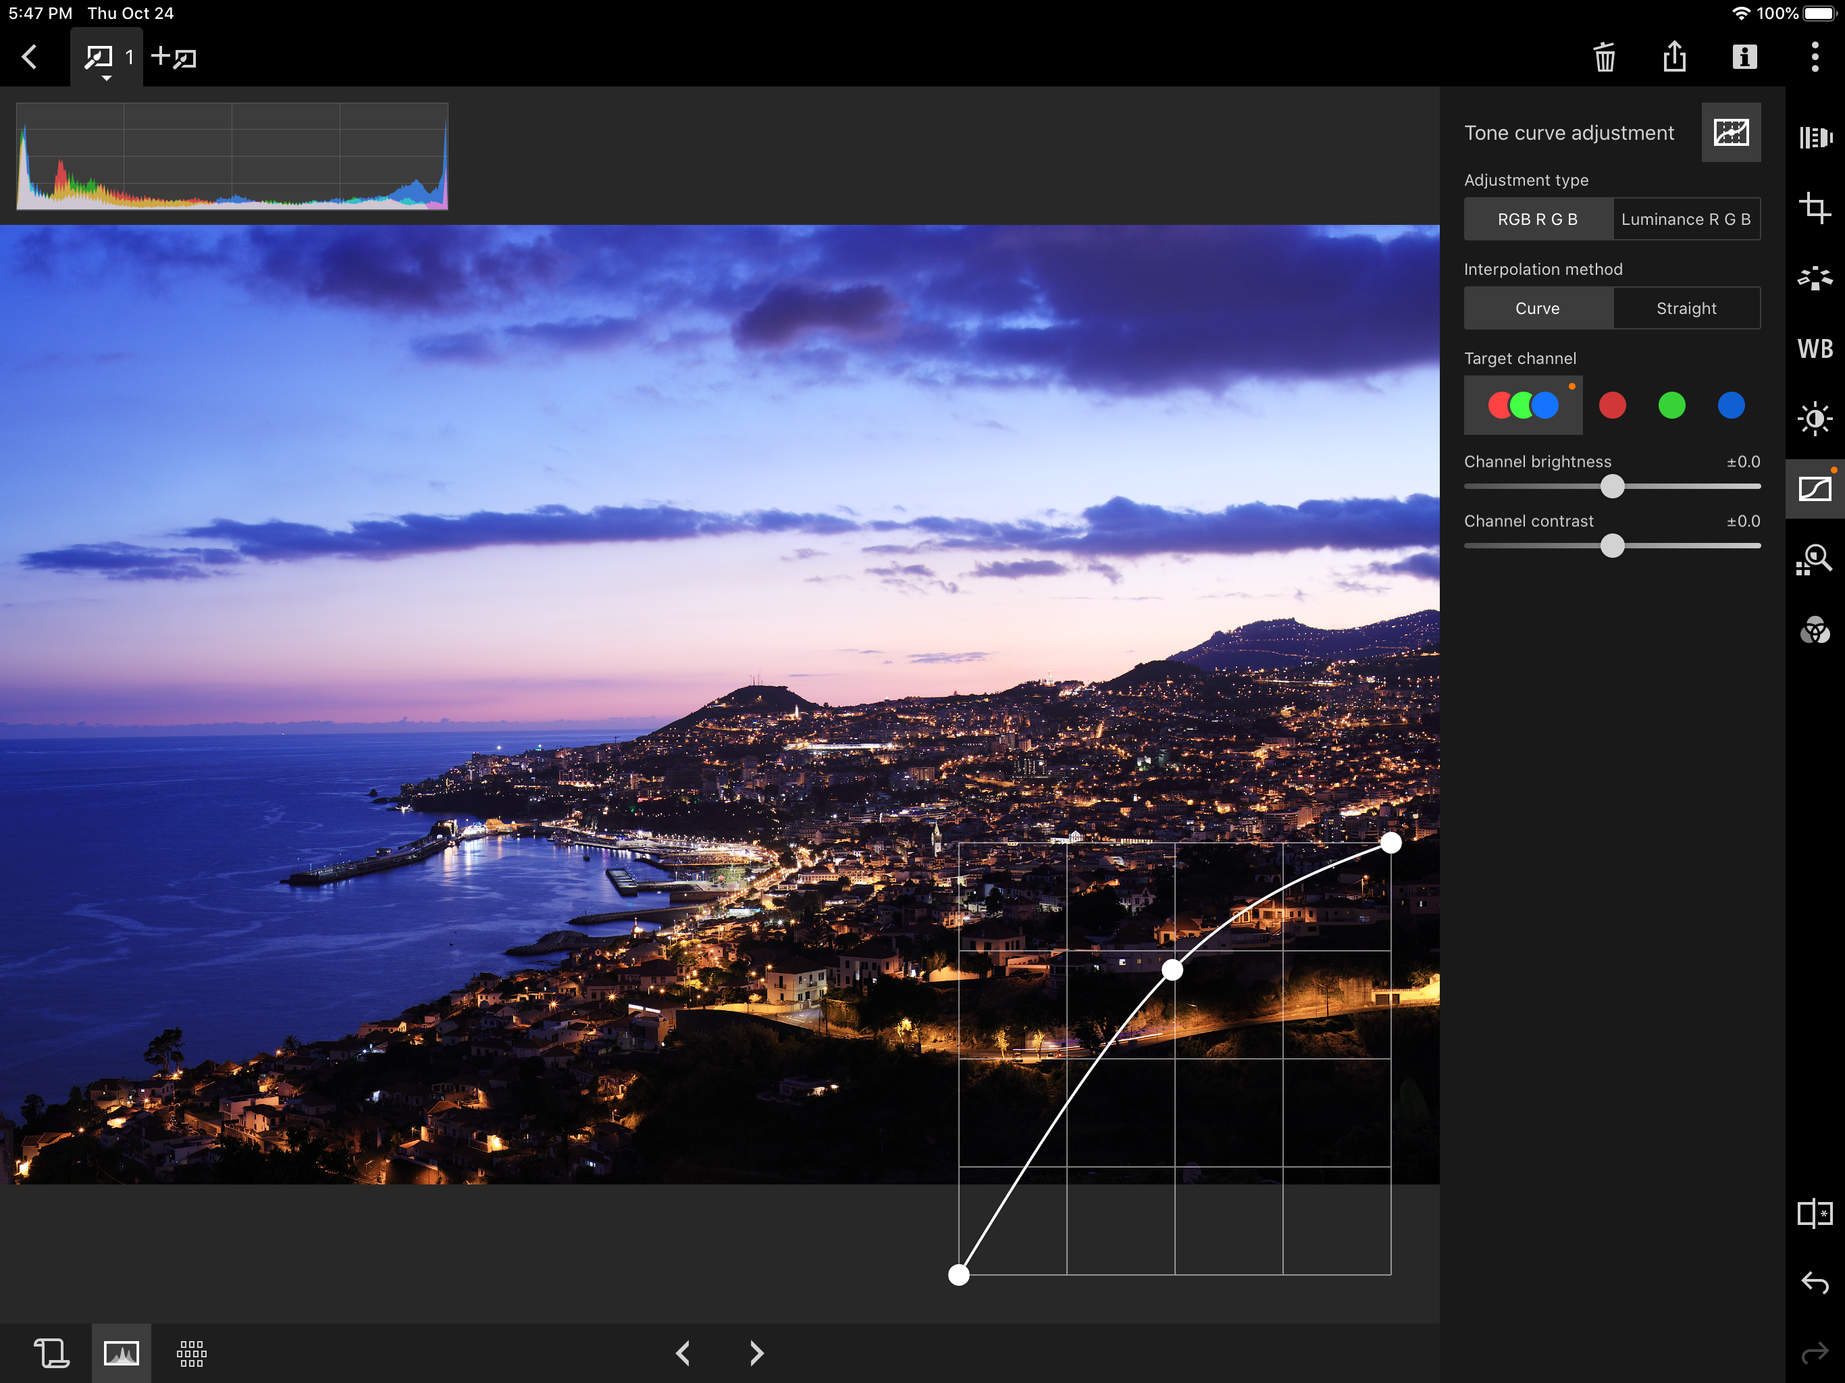Select Curve interpolation method
1845x1383 pixels.
[1537, 309]
